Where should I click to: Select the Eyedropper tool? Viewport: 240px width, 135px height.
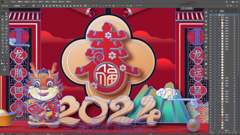(3, 43)
